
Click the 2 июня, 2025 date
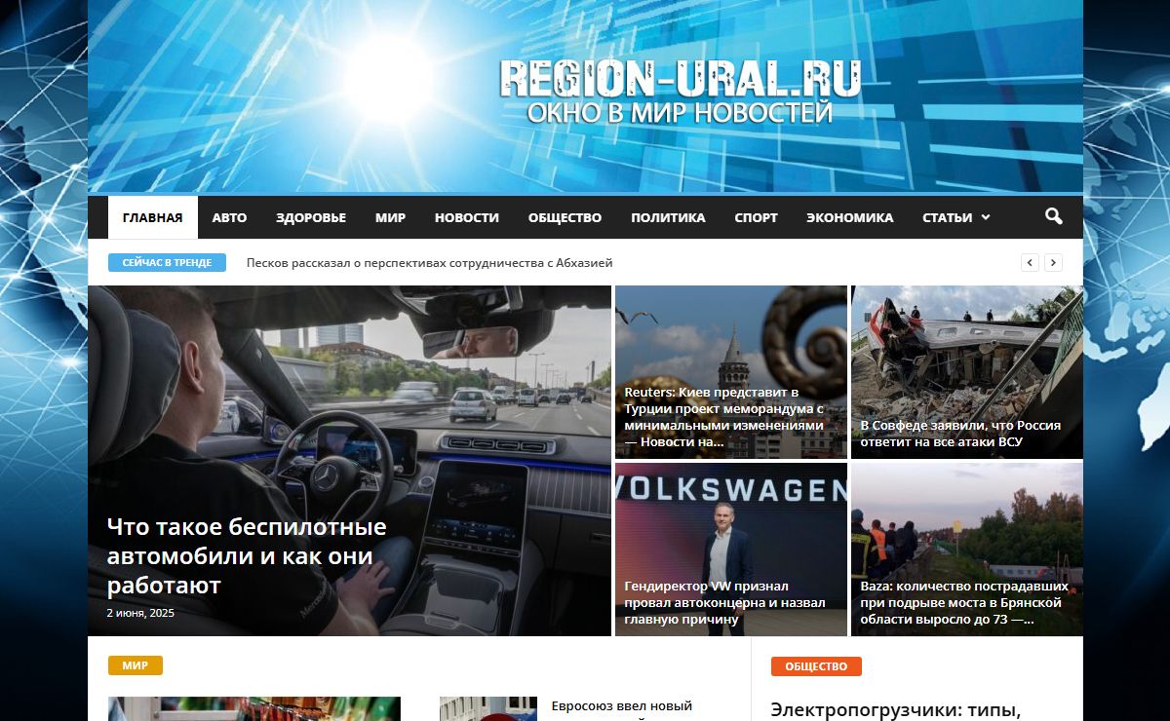point(140,613)
